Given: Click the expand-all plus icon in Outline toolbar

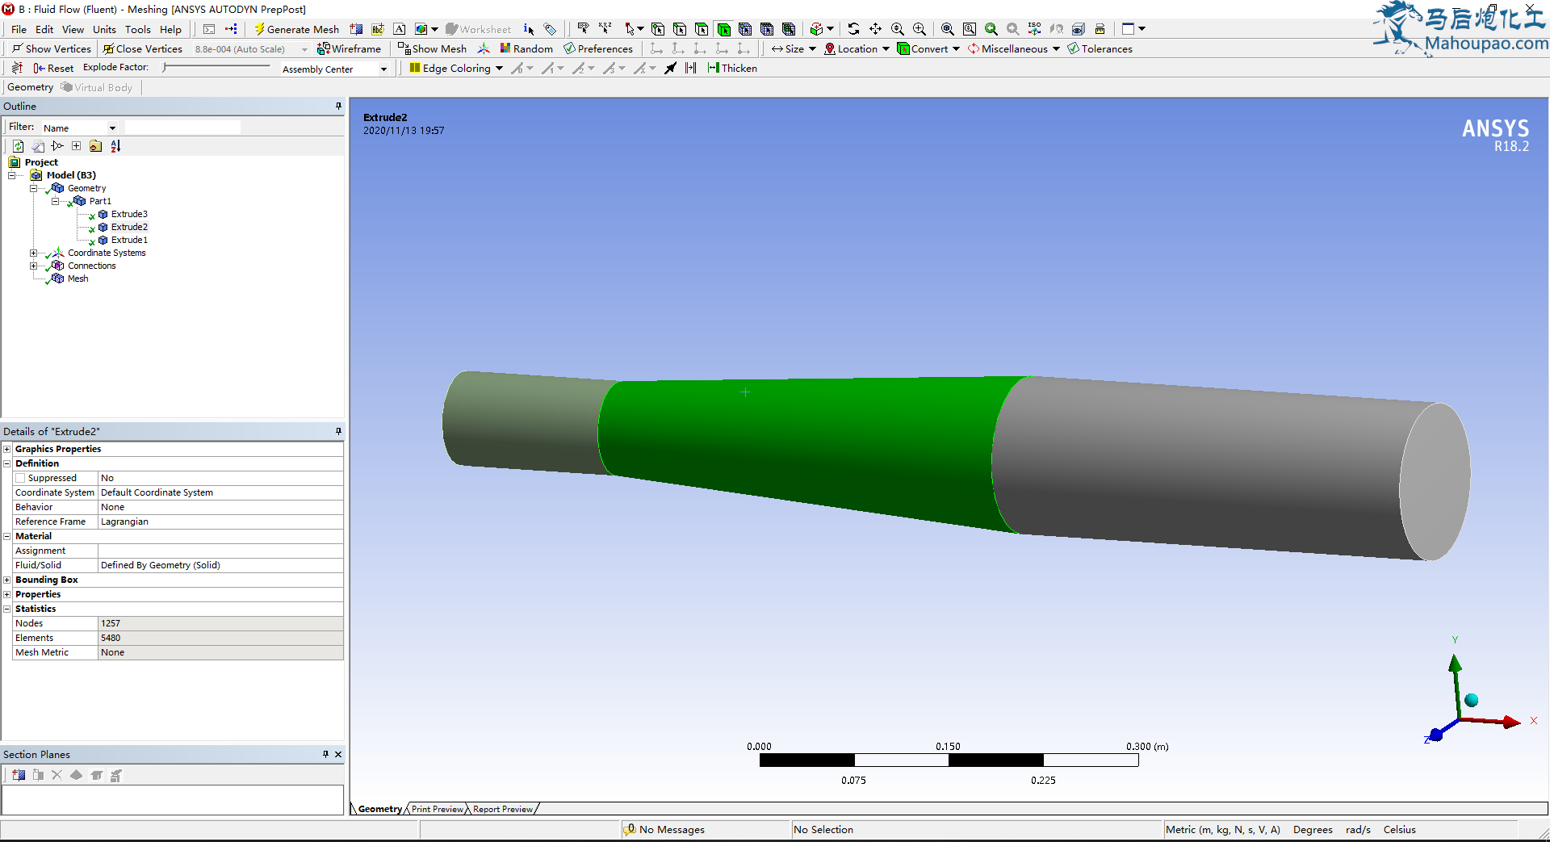Looking at the screenshot, I should [x=76, y=146].
